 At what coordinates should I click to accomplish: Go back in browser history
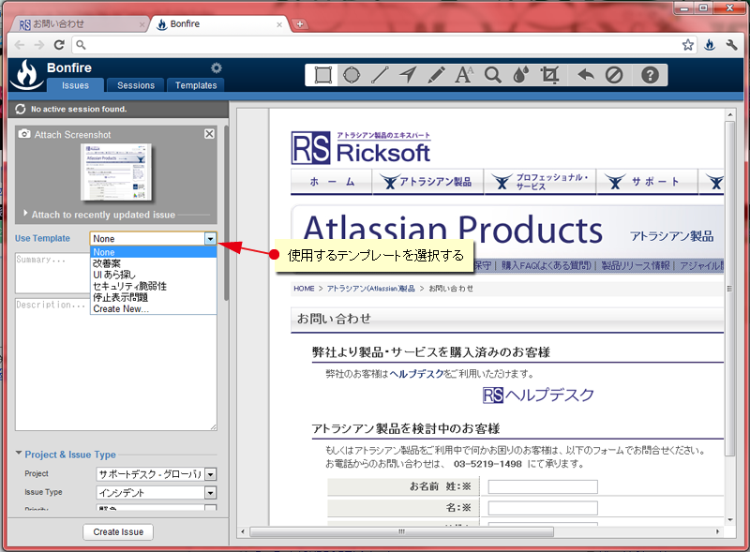(x=20, y=45)
